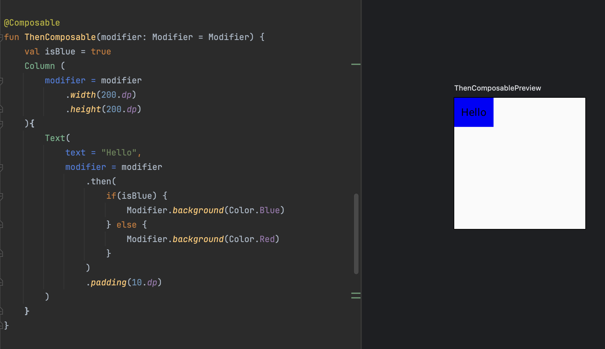605x349 pixels.
Task: Click the ThenComposablePreview label
Action: point(498,88)
